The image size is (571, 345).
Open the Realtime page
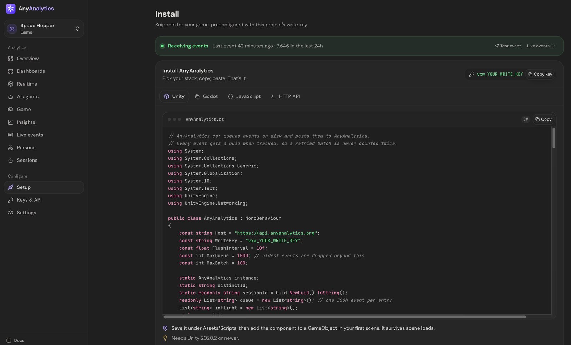pyautogui.click(x=44, y=84)
